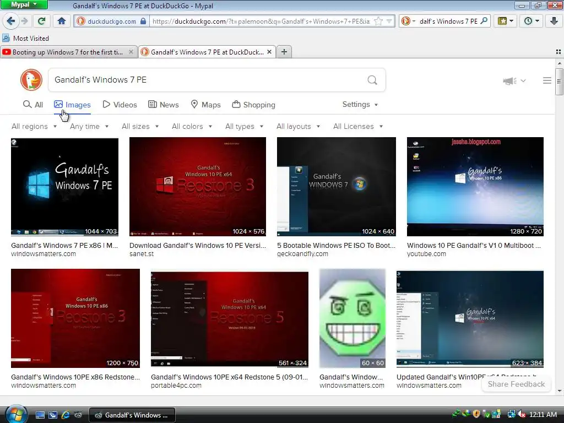Open the All colors filter
The height and width of the screenshot is (423, 564).
coord(192,126)
